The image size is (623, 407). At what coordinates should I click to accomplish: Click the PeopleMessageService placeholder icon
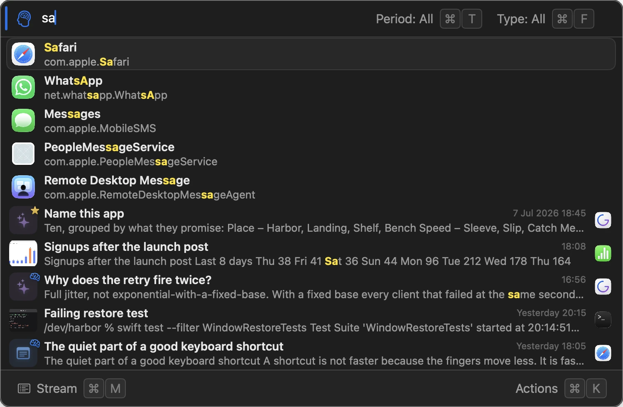click(23, 154)
